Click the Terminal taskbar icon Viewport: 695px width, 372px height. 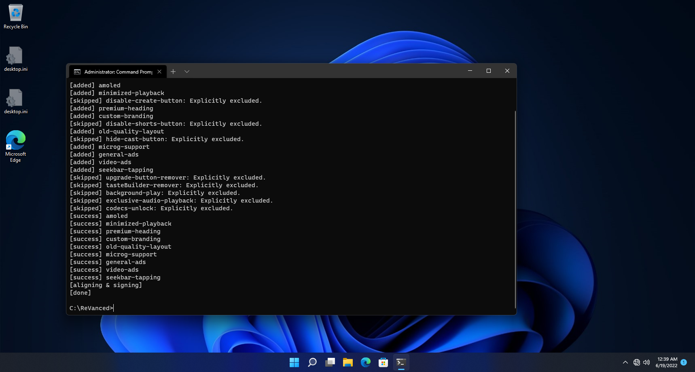[x=401, y=362]
